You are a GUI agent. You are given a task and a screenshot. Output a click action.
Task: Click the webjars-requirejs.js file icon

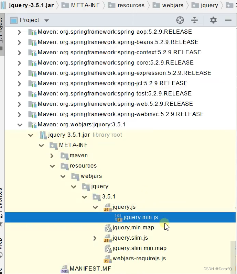pyautogui.click(x=107, y=259)
